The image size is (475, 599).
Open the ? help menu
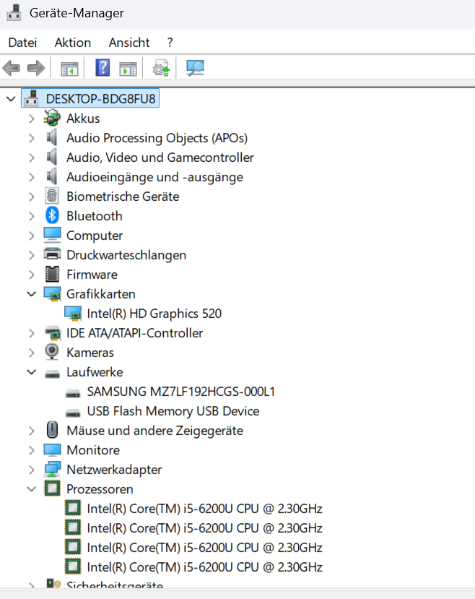tap(170, 43)
